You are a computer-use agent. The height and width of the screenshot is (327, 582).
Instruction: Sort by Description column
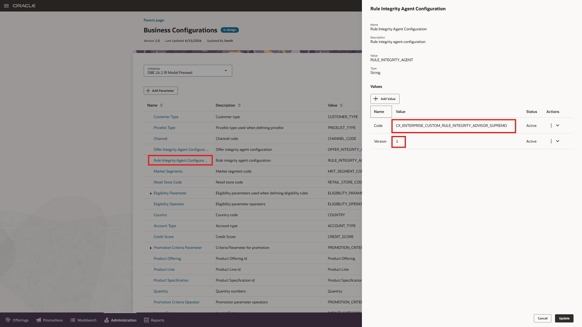point(239,105)
